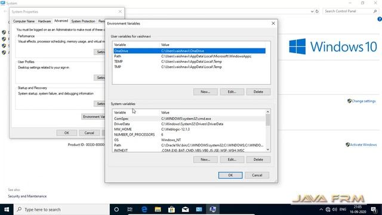The width and height of the screenshot is (382, 215).
Task: Switch to Computer Name tab in System Properties
Action: (24, 21)
